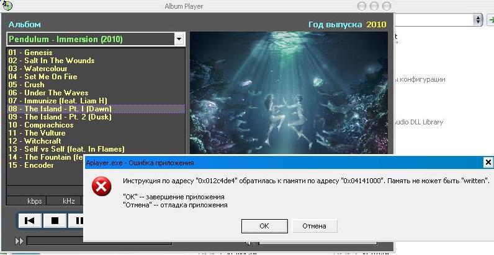Screen dimensions: 494x255
Task: Click Отмена button in error dialog
Action: [x=314, y=226]
